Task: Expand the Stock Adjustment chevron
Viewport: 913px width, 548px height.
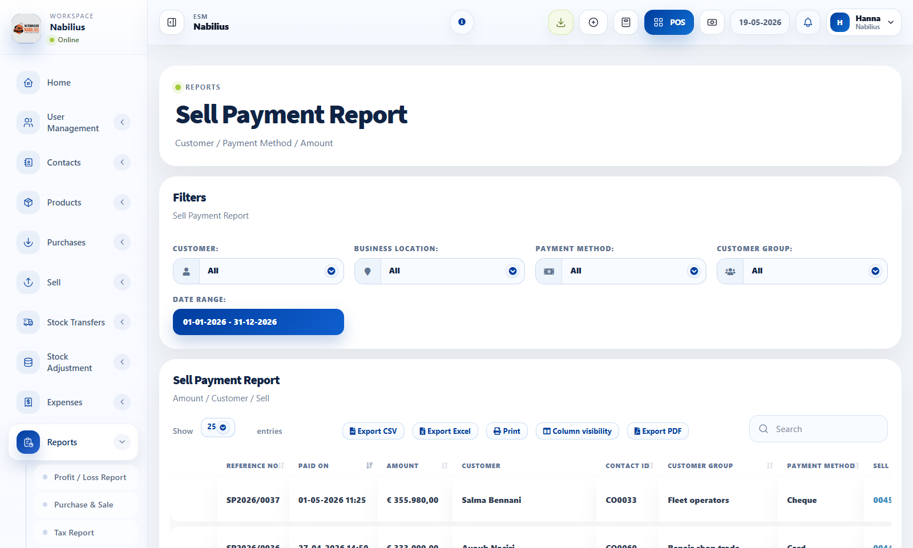Action: click(x=122, y=362)
